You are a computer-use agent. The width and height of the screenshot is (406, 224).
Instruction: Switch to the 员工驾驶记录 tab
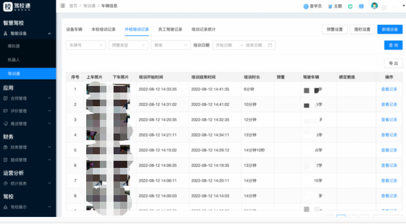coord(170,29)
